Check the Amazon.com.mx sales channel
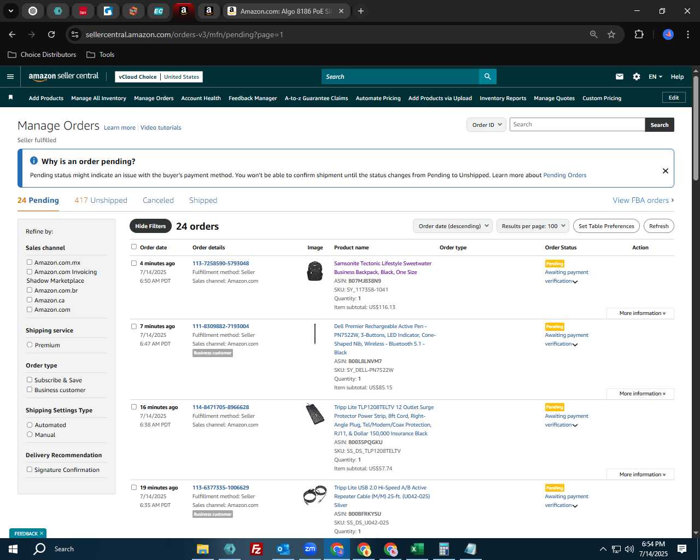700x560 pixels. click(x=30, y=262)
